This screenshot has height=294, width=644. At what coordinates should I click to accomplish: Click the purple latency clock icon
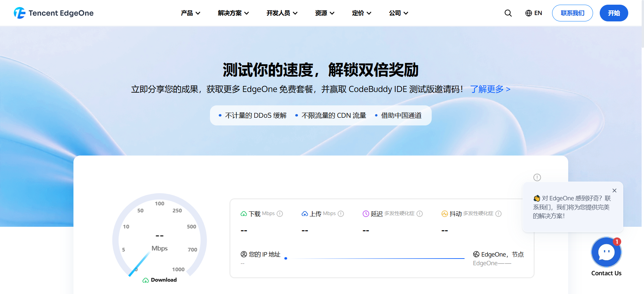pyautogui.click(x=366, y=214)
